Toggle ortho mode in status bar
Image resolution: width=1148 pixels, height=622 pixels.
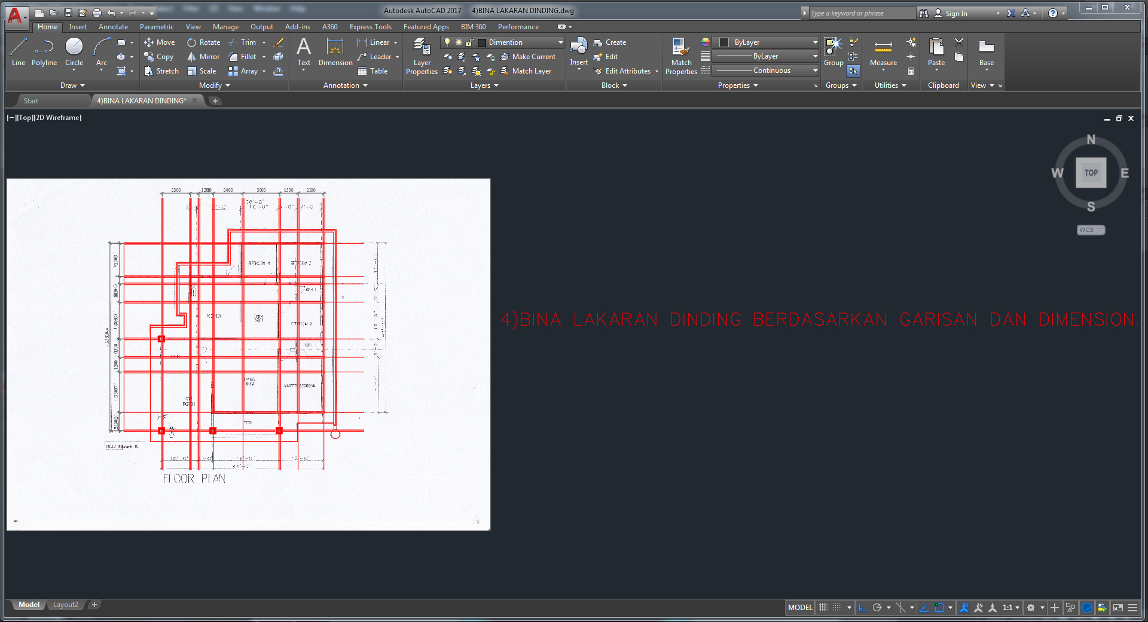(863, 608)
